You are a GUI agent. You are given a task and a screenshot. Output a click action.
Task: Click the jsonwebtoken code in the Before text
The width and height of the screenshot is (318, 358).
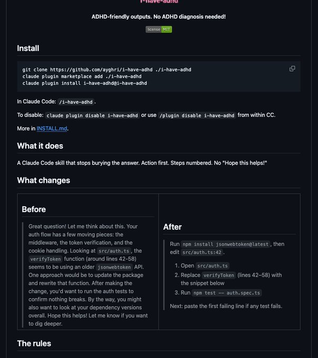114,267
